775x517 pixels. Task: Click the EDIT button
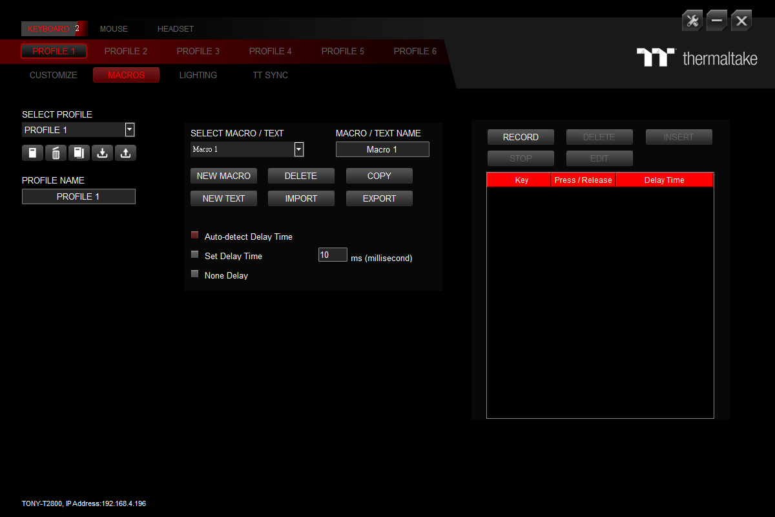click(599, 158)
